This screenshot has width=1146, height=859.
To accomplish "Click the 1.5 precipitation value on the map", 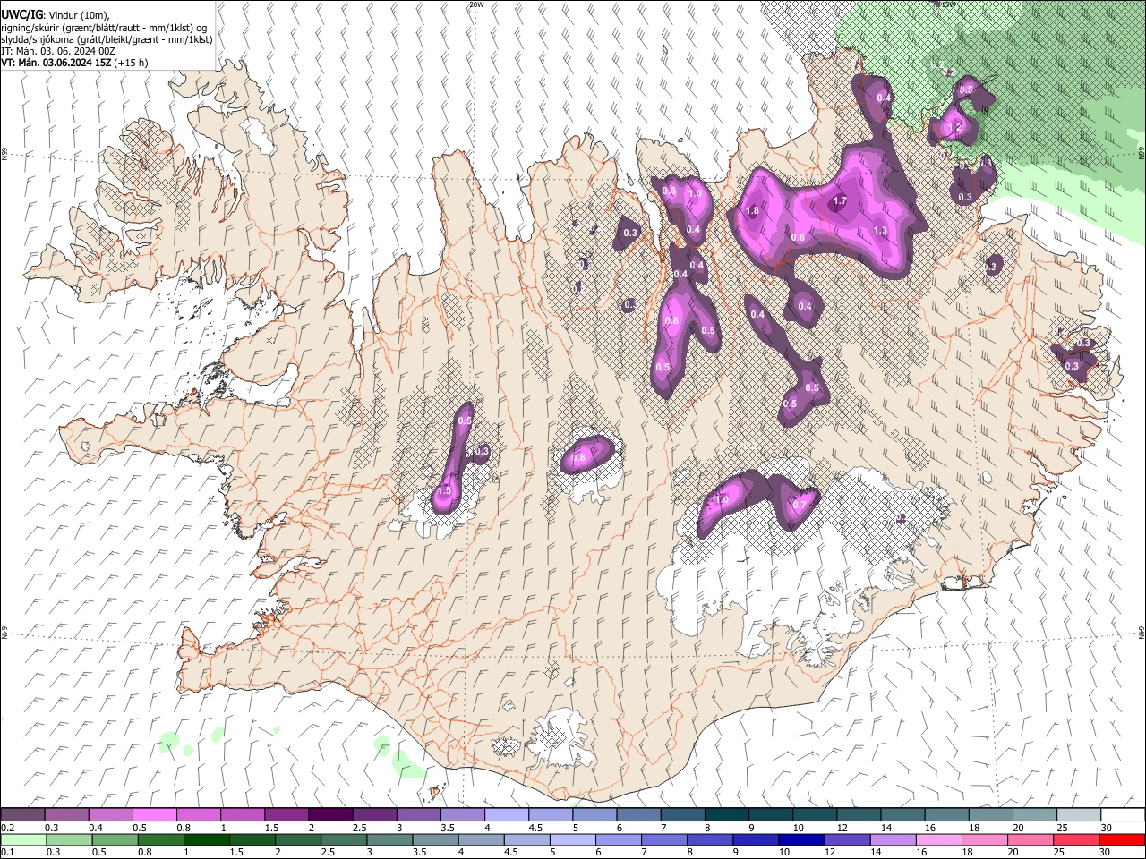I will coord(445,490).
